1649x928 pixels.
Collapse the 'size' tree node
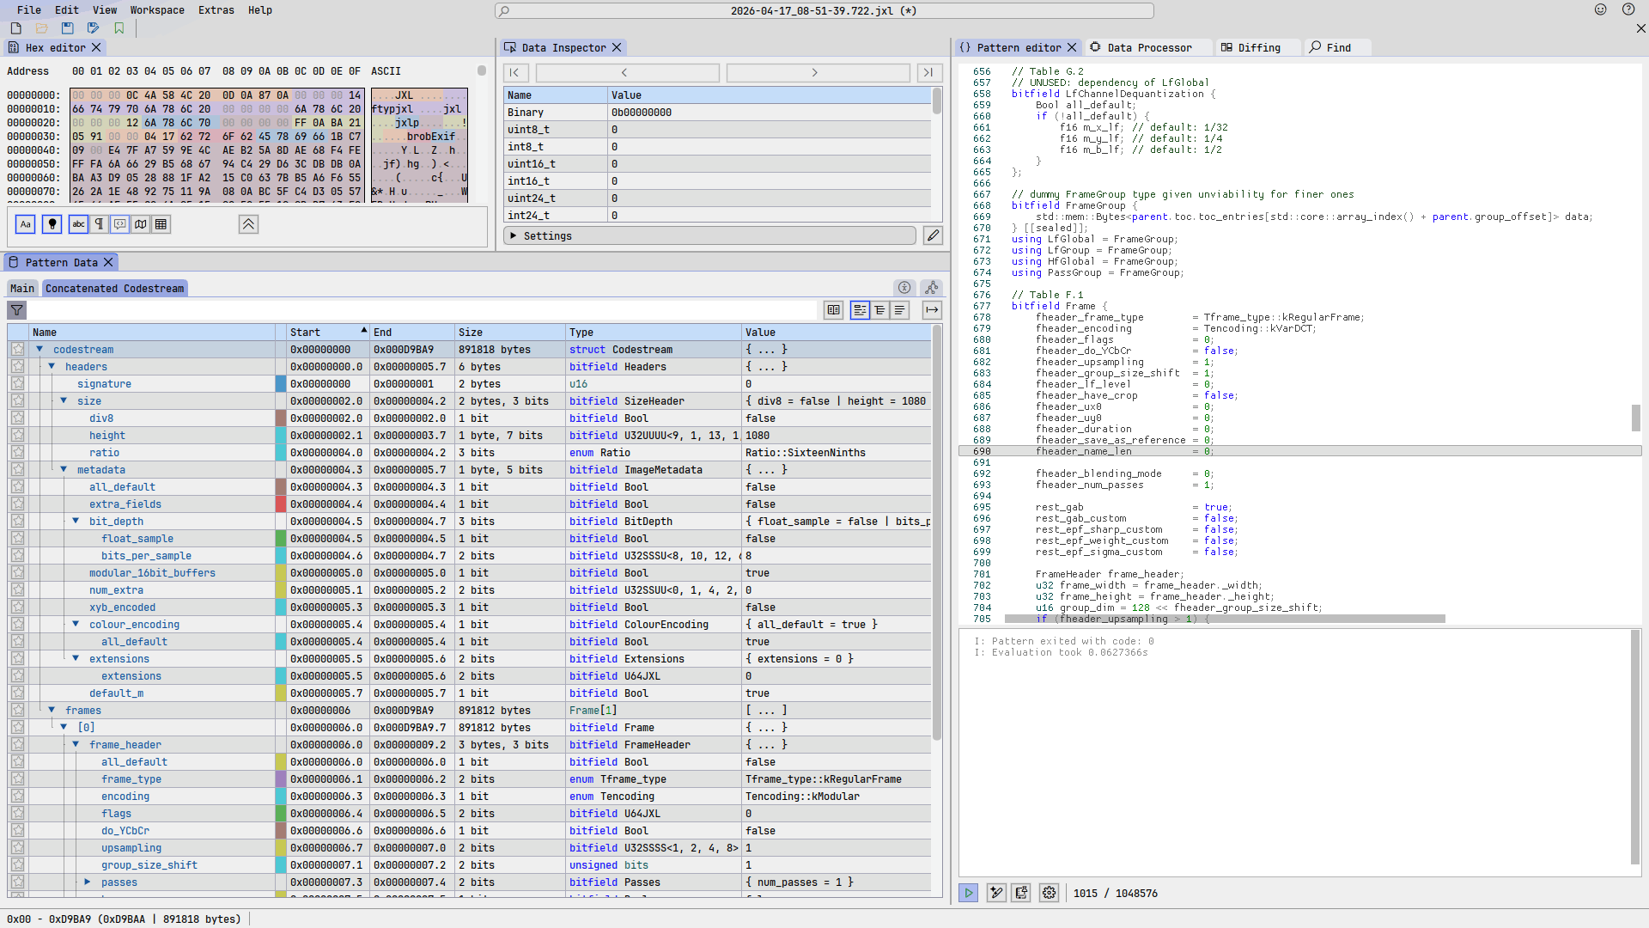(64, 401)
